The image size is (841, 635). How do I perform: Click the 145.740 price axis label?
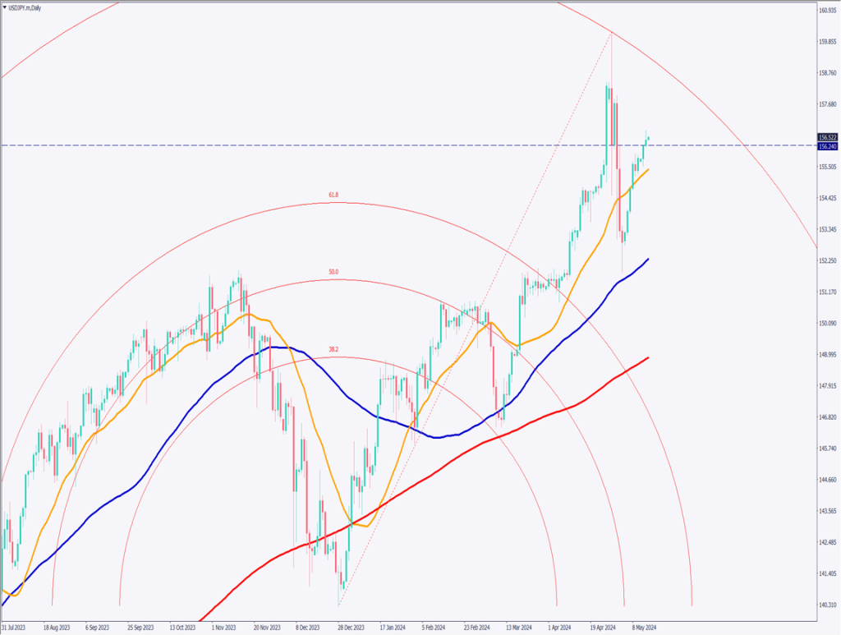827,449
